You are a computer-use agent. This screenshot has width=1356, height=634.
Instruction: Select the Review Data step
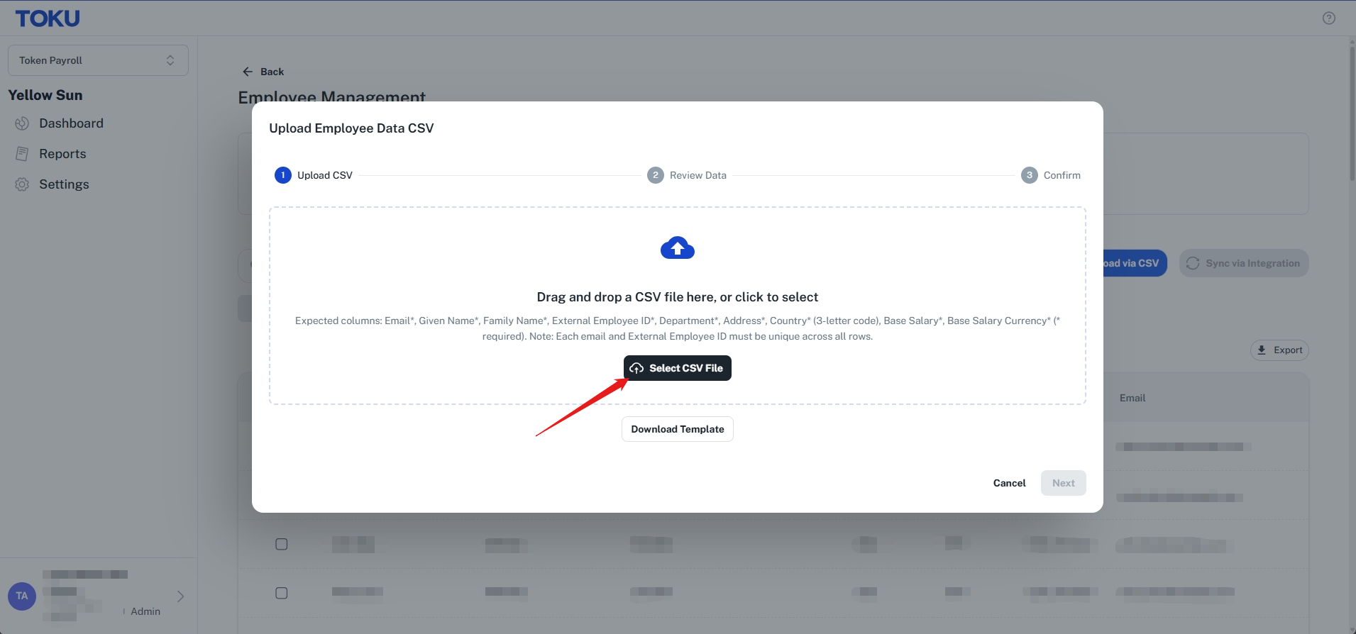click(687, 175)
